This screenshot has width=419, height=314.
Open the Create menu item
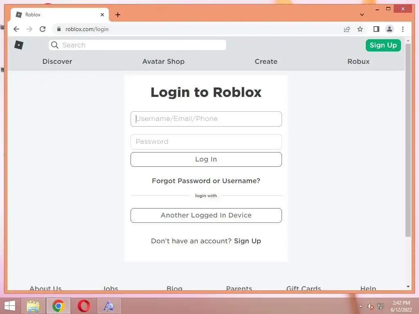(x=266, y=61)
